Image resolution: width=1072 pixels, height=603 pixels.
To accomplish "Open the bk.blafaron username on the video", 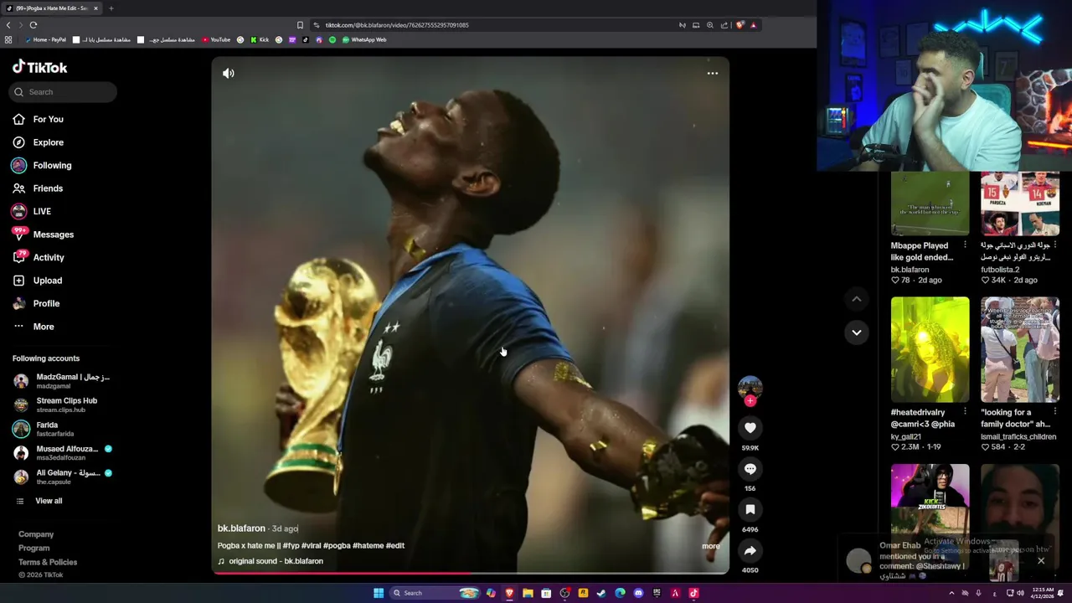I will (241, 528).
